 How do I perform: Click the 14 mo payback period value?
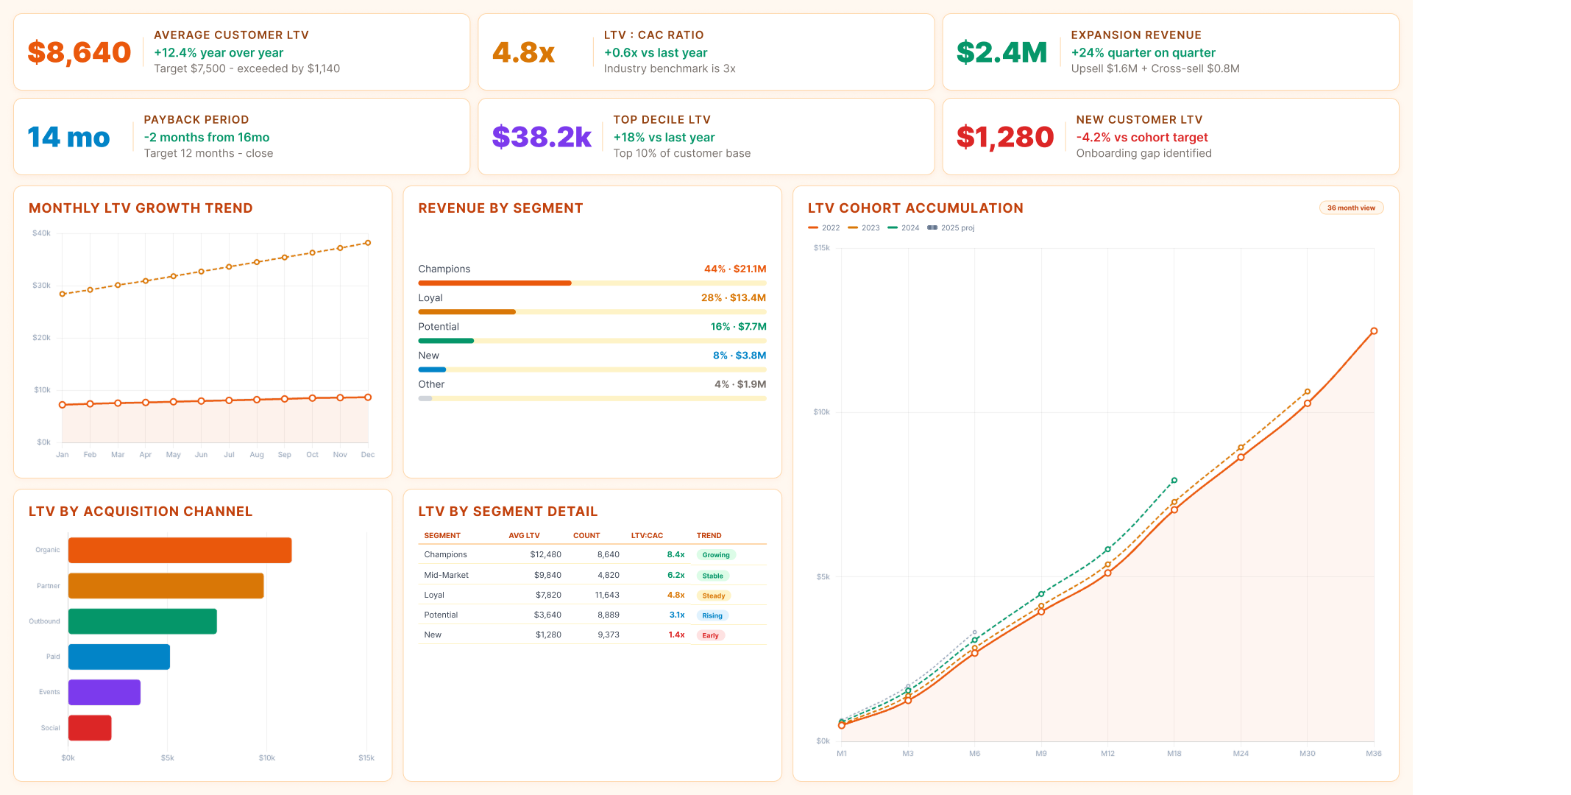[68, 137]
